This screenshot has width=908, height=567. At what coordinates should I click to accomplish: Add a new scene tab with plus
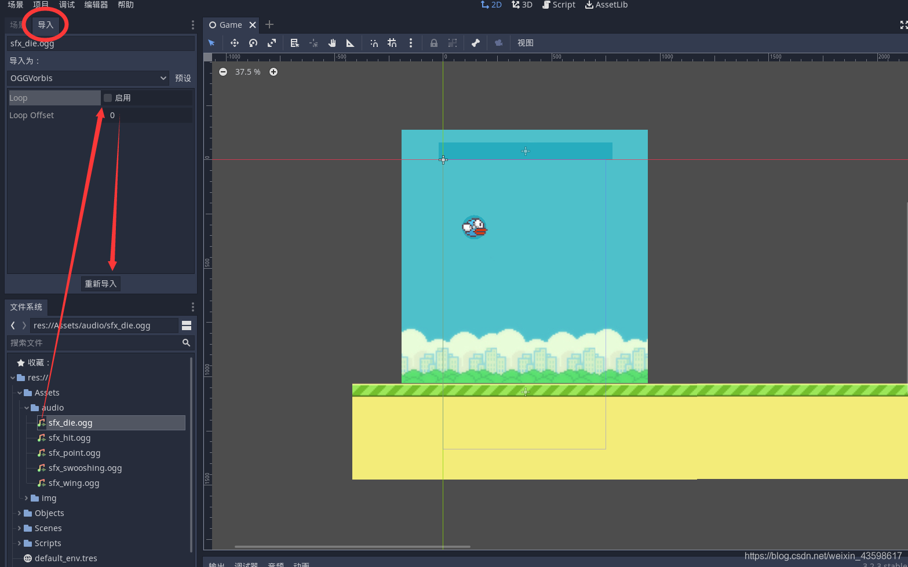[269, 24]
